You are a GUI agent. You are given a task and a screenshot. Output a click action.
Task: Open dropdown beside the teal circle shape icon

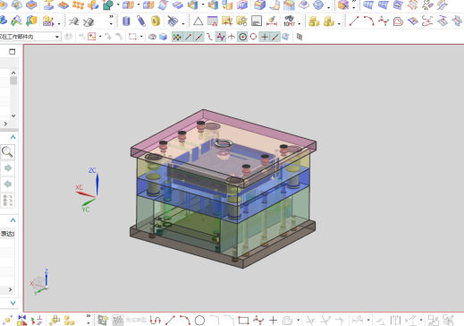(x=118, y=4)
